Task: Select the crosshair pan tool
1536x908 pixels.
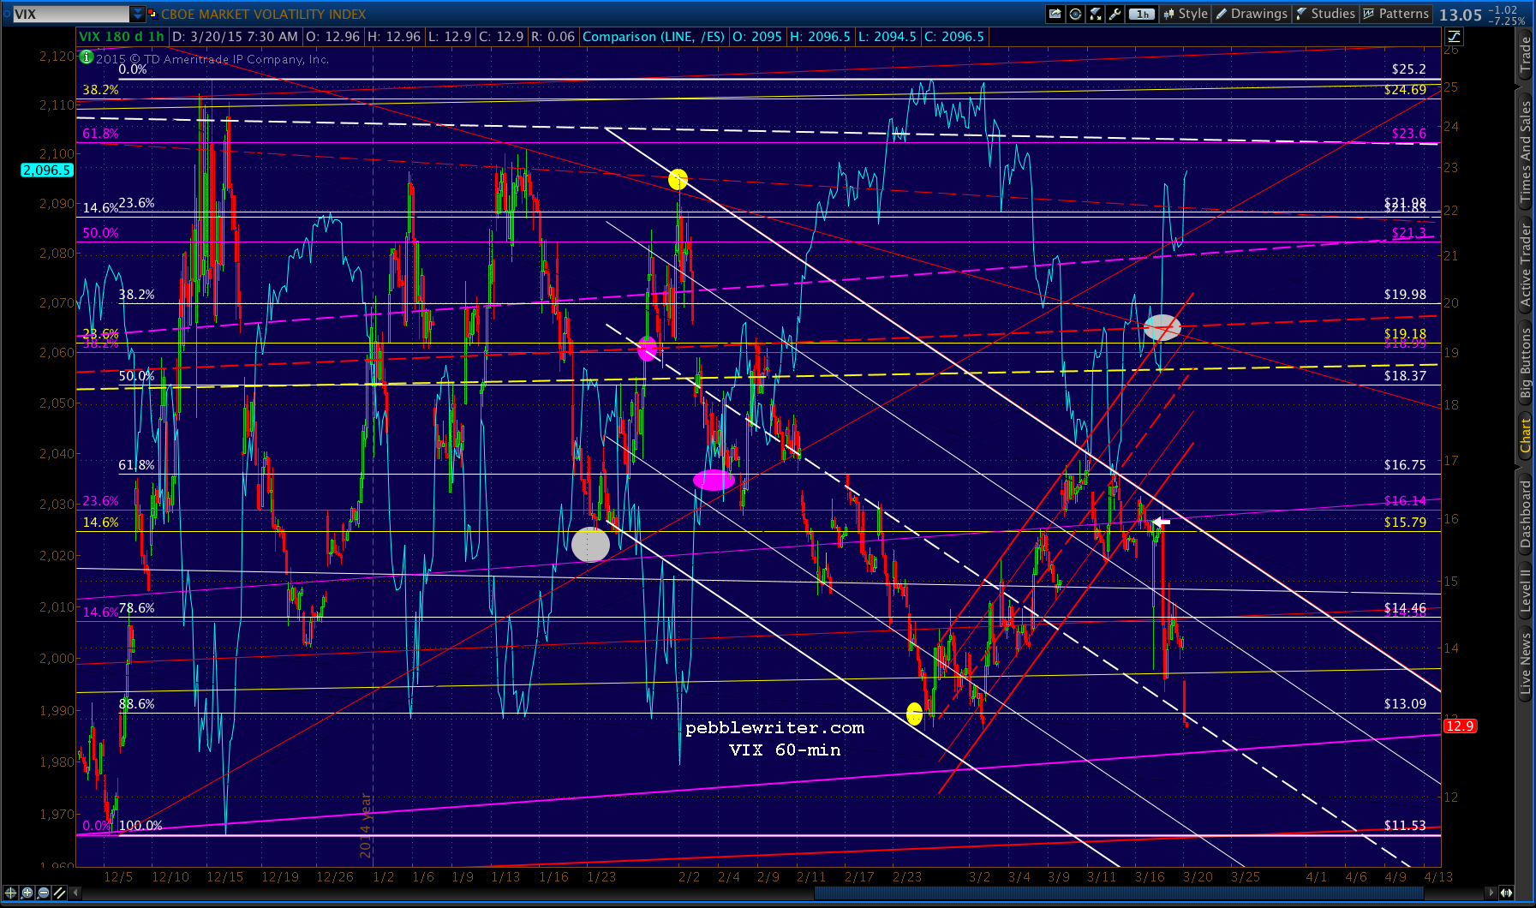Action: 11,893
